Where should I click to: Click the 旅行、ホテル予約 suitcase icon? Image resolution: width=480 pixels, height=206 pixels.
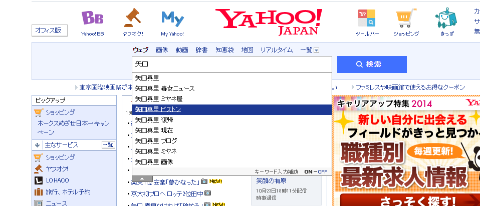point(38,192)
